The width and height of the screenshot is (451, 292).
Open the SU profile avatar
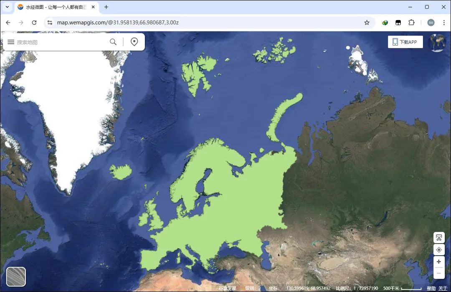[x=431, y=23]
